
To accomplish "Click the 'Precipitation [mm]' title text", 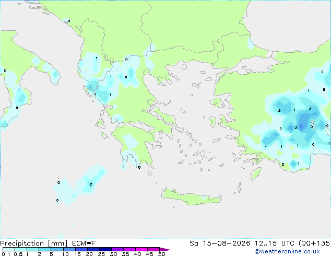I will pyautogui.click(x=33, y=243).
